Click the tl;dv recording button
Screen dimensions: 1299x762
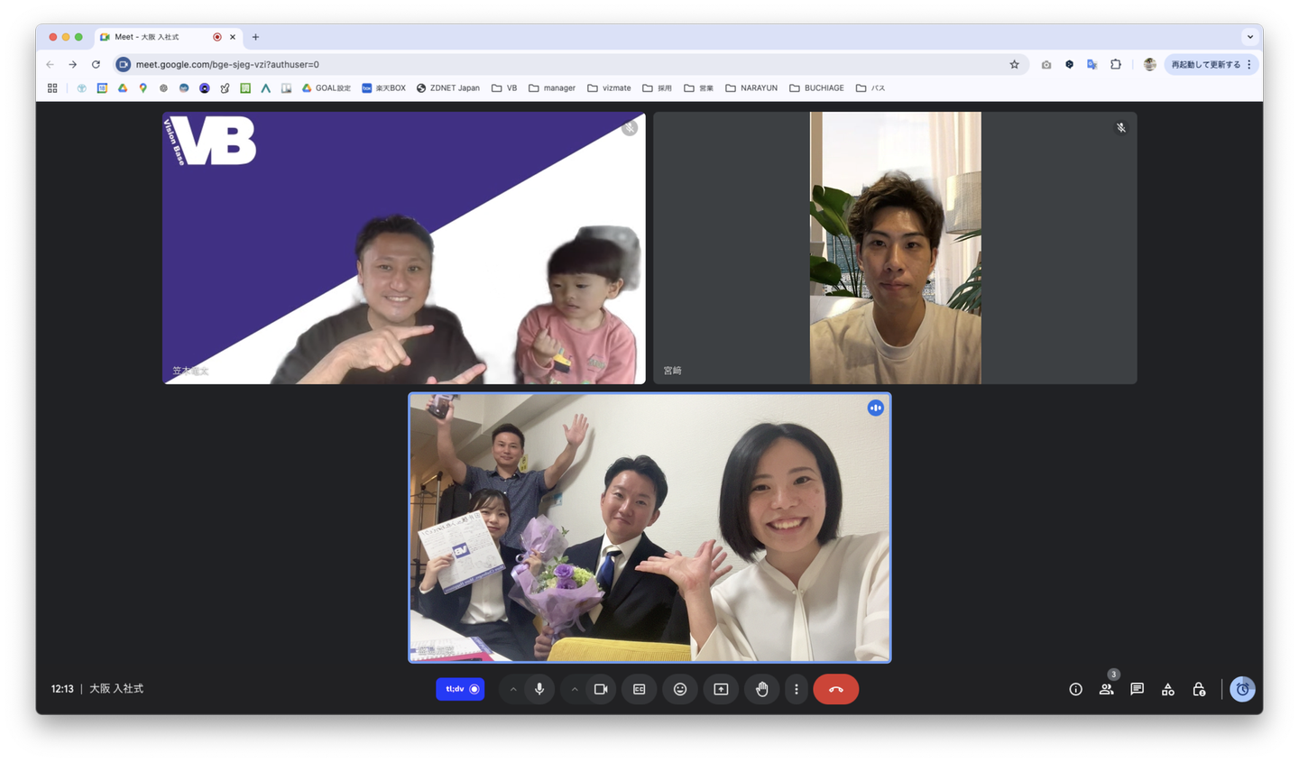[460, 689]
